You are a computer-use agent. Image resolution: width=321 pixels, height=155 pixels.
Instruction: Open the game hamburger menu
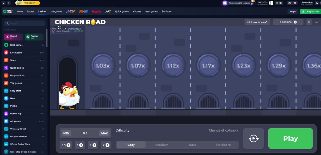pyautogui.click(x=316, y=22)
